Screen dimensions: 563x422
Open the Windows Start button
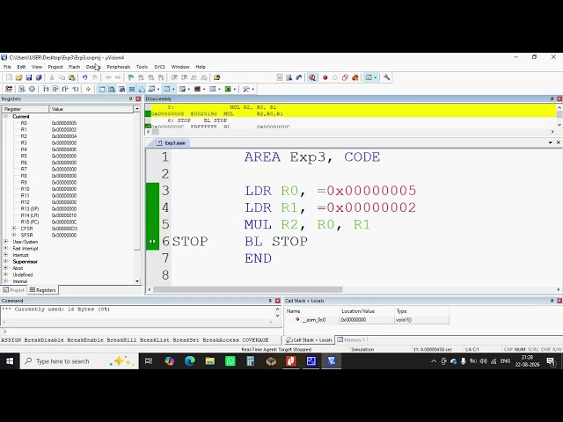pyautogui.click(x=10, y=361)
